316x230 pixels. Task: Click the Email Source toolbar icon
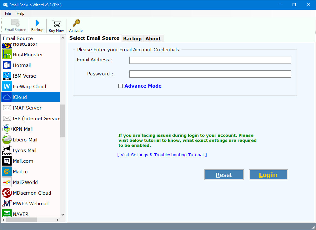pyautogui.click(x=15, y=23)
